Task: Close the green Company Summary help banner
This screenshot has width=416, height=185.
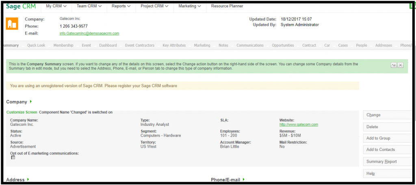Action: tap(400, 65)
